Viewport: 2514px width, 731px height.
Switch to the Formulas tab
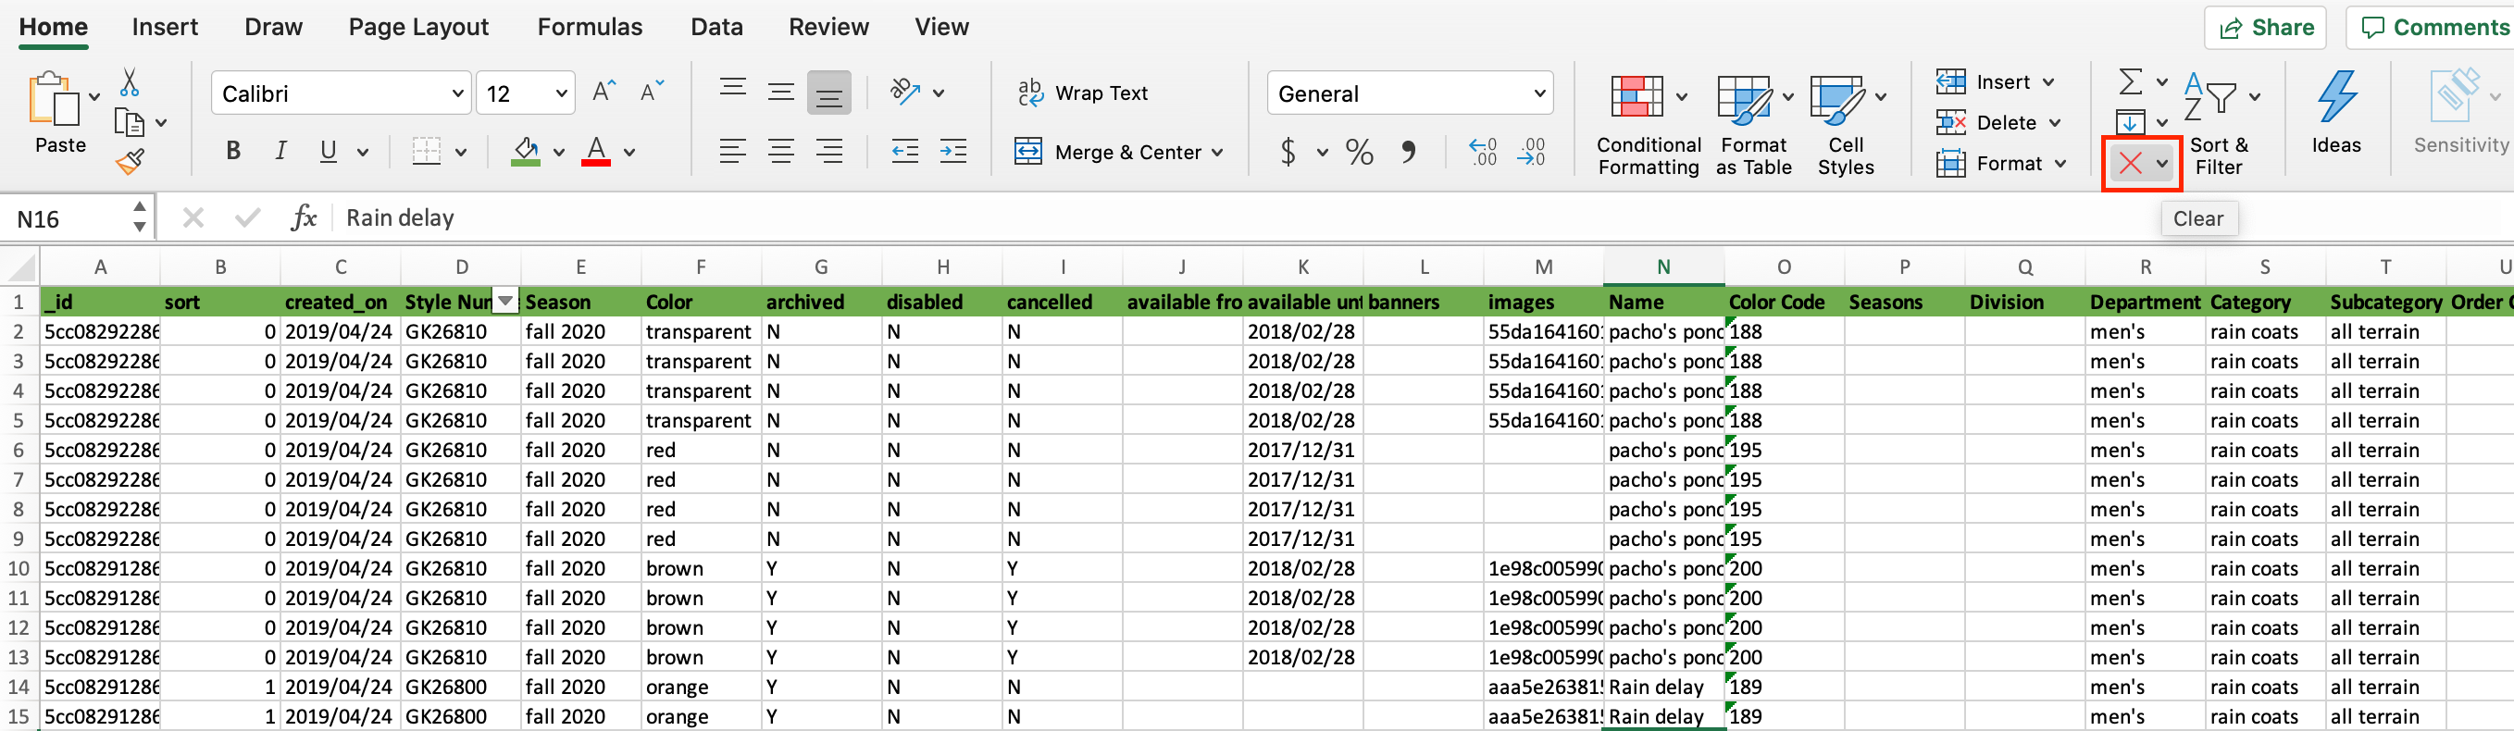point(590,26)
